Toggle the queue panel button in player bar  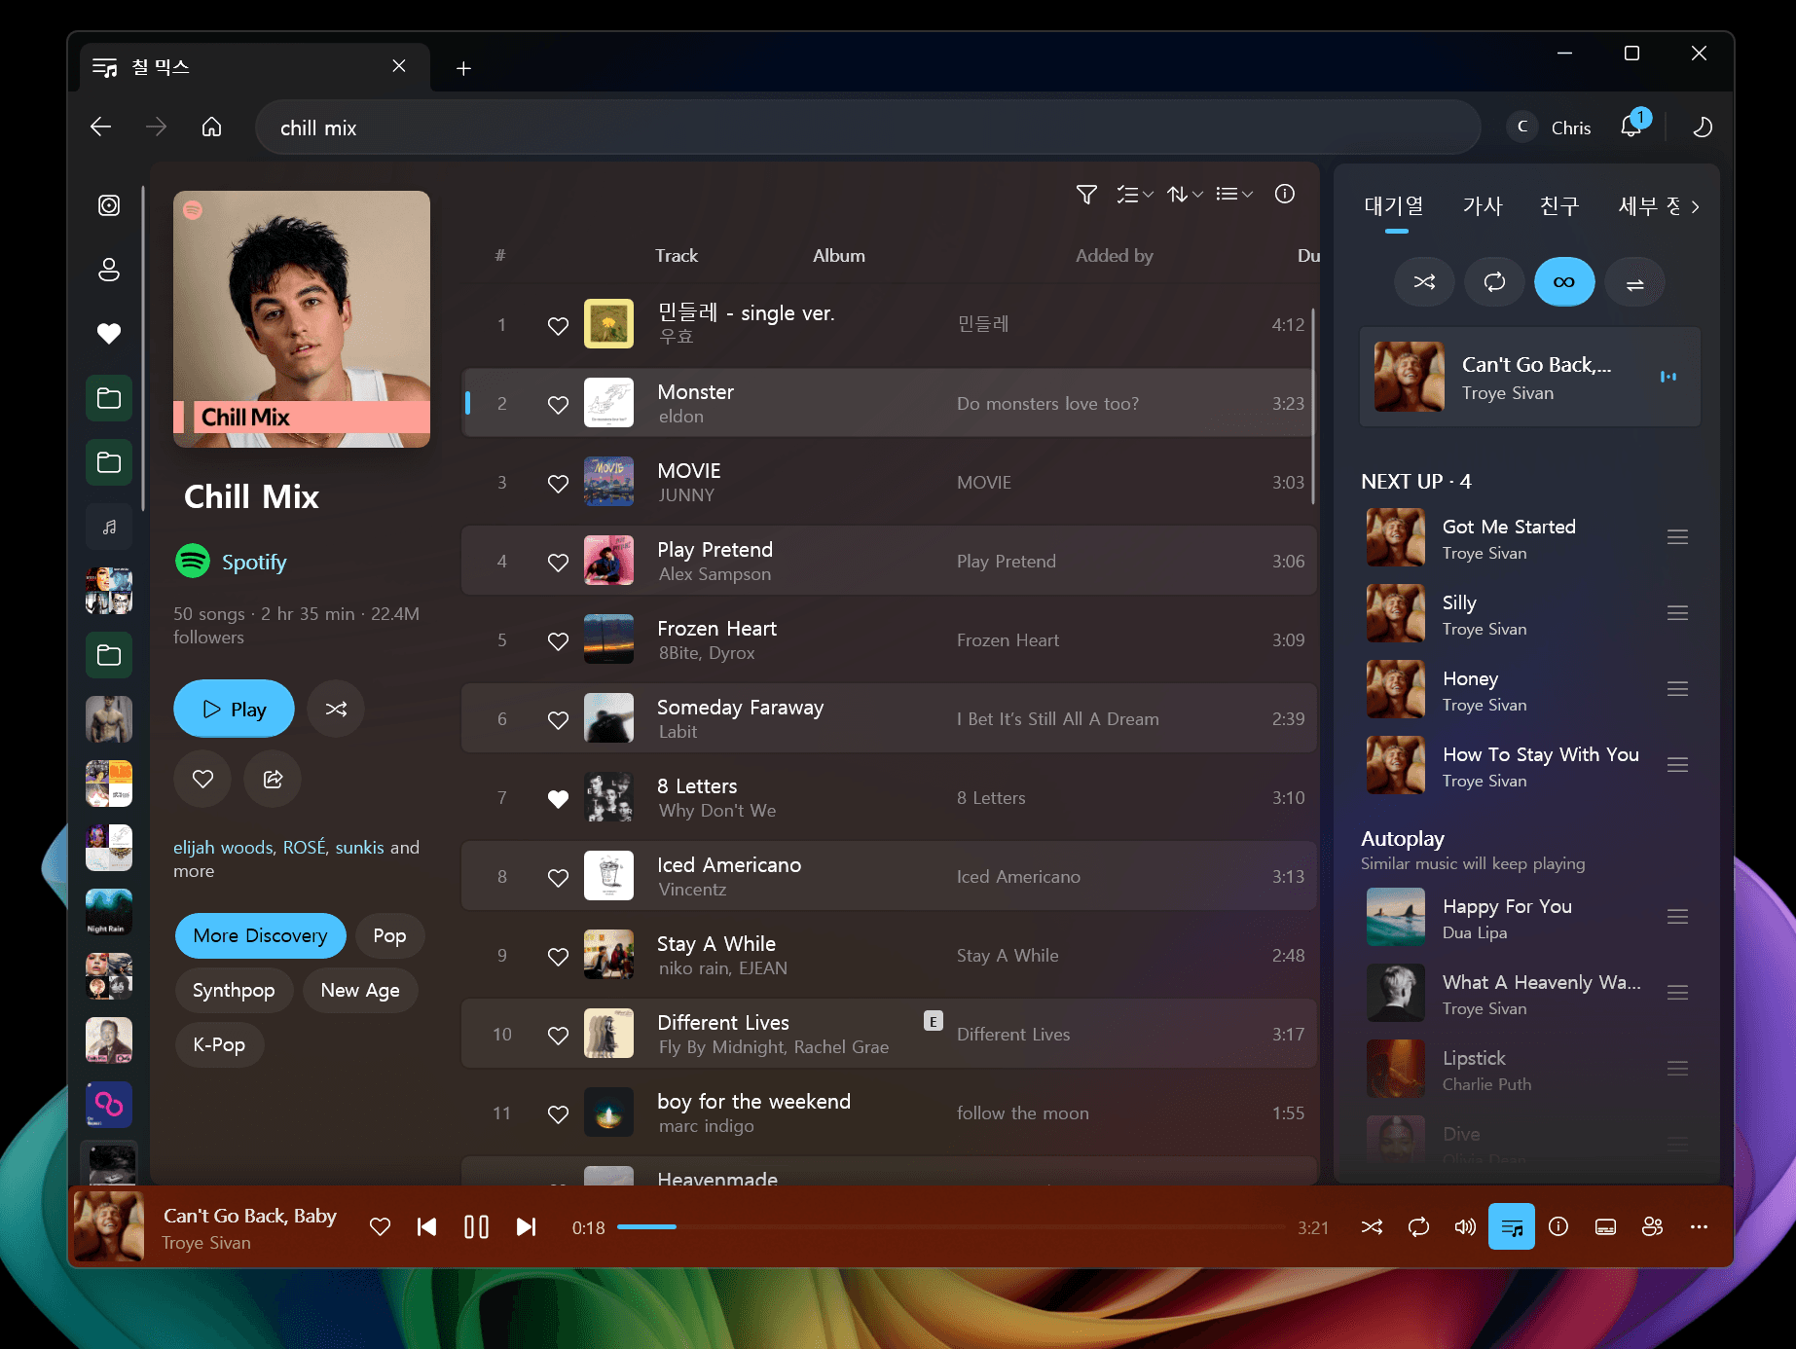[x=1512, y=1227]
